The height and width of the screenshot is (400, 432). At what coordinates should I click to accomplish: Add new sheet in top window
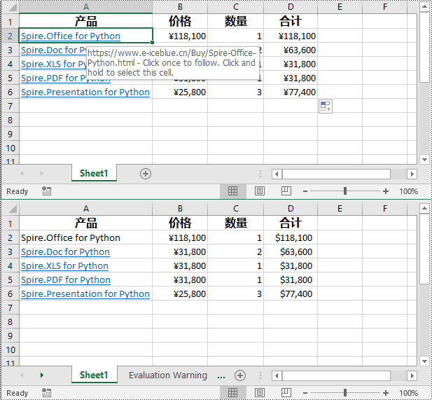(146, 174)
